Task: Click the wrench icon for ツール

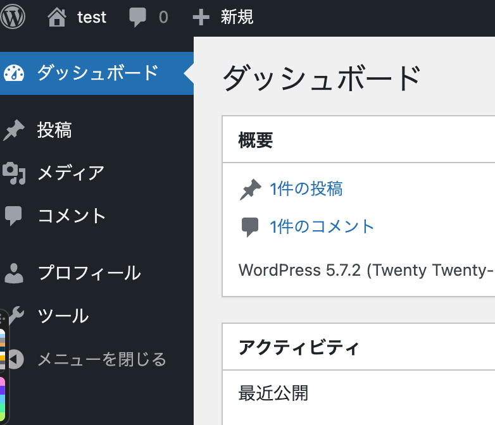Action: click(16, 316)
